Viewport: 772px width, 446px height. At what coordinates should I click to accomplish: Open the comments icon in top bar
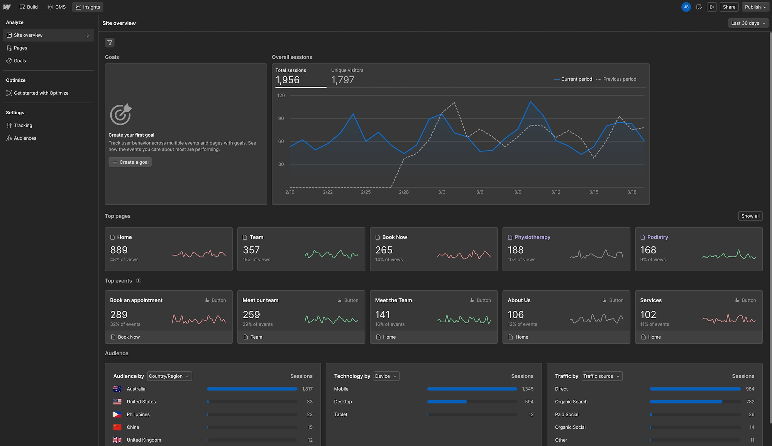[699, 7]
